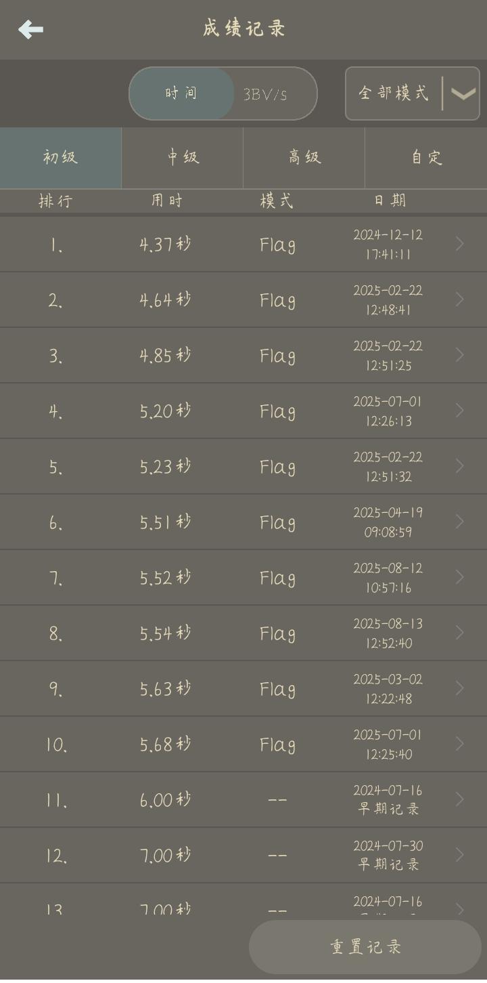Viewport: 487px width, 983px height.
Task: Open details arrow for 5.20秒 record
Action: tap(459, 411)
